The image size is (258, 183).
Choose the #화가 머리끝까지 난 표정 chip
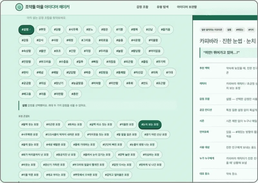(x=35, y=155)
